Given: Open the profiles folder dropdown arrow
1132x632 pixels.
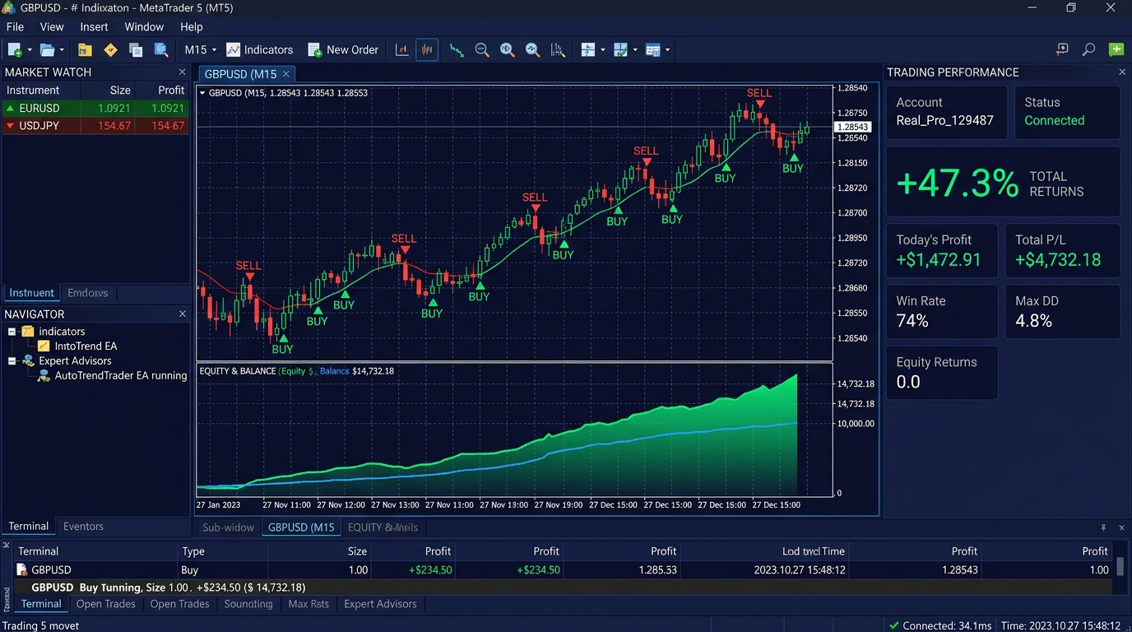Looking at the screenshot, I should 62,50.
